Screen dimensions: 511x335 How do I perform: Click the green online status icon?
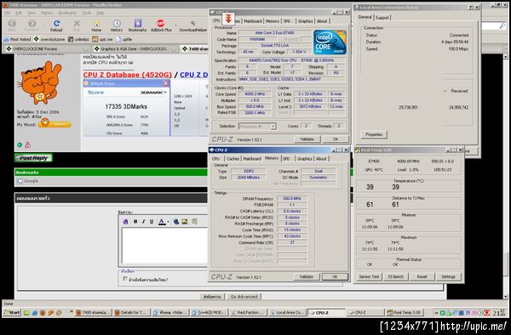(x=20, y=145)
